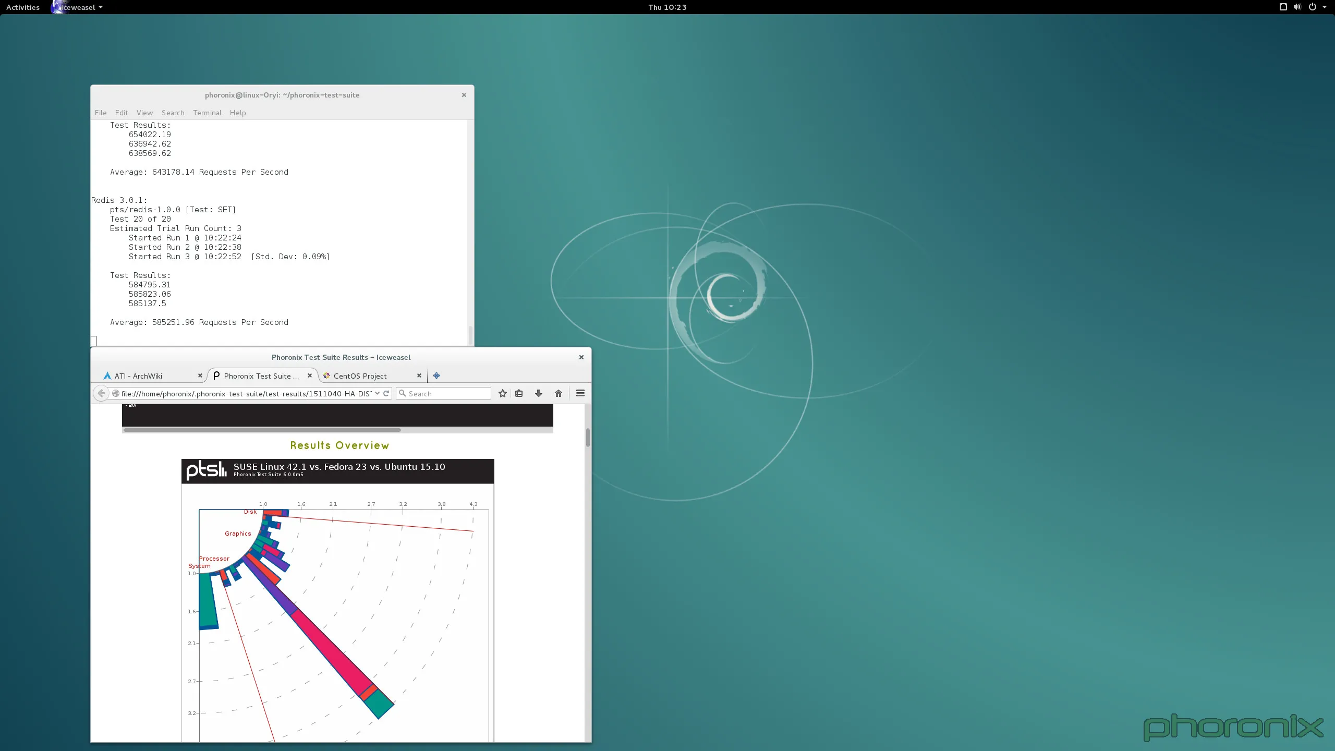Open the Terminal menu in terminal window
The width and height of the screenshot is (1335, 751).
(x=207, y=113)
